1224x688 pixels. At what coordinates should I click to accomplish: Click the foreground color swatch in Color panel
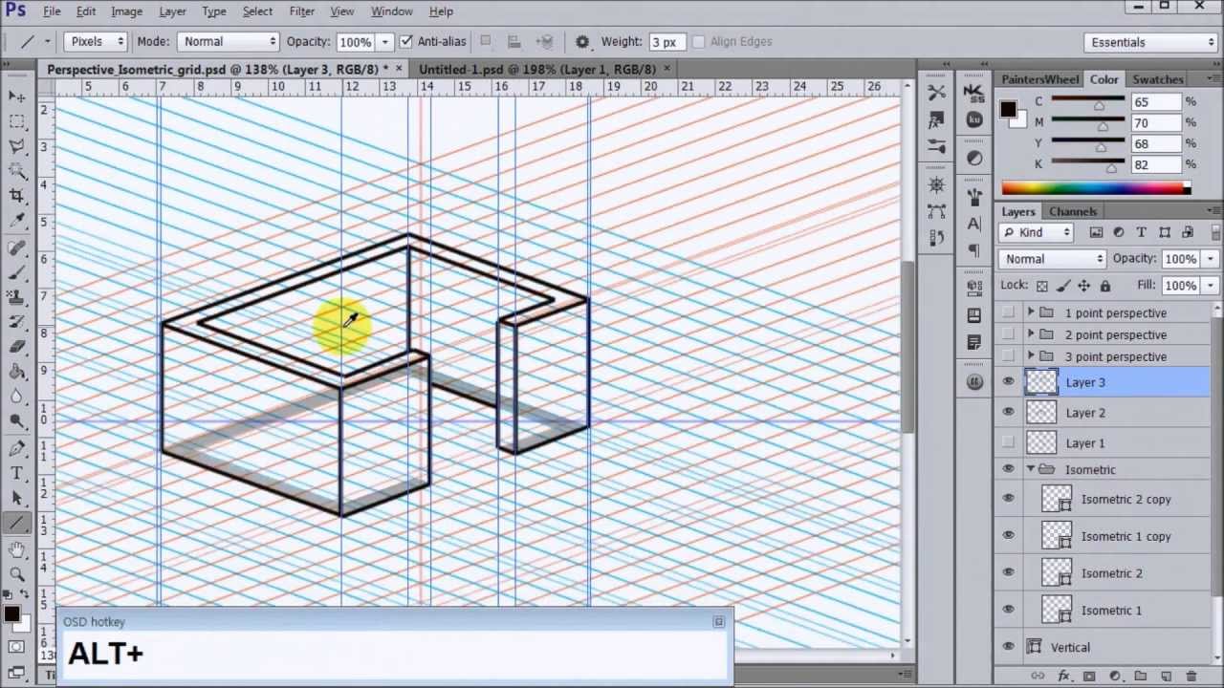pos(1008,109)
